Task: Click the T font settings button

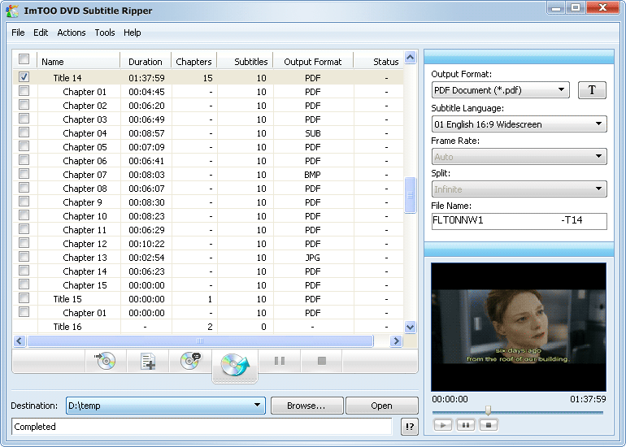Action: (x=592, y=90)
